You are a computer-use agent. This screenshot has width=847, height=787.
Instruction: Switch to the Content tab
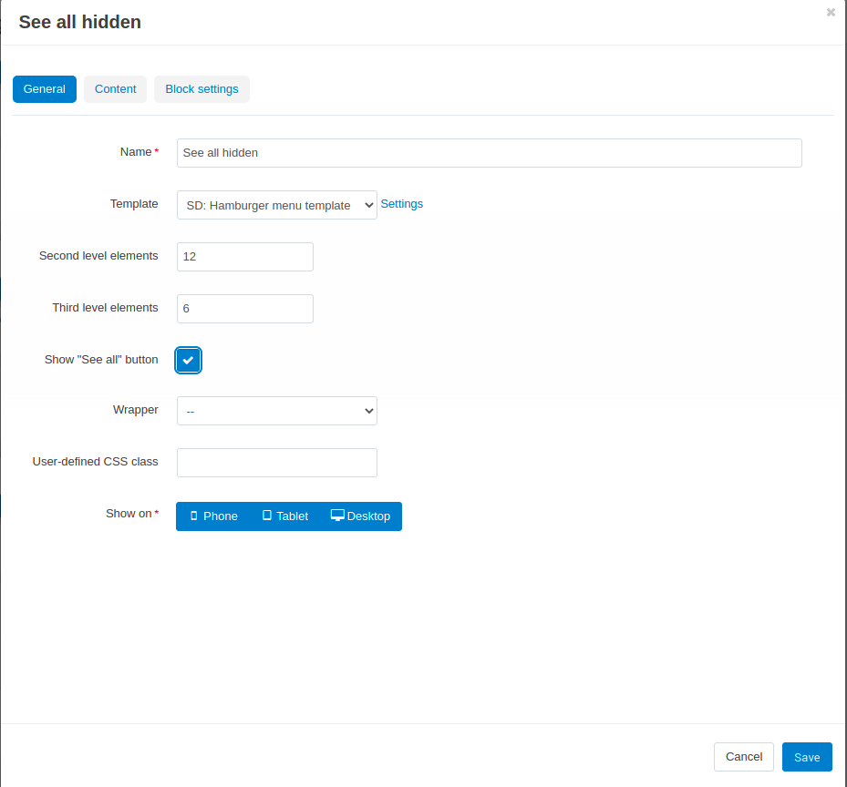pos(115,89)
